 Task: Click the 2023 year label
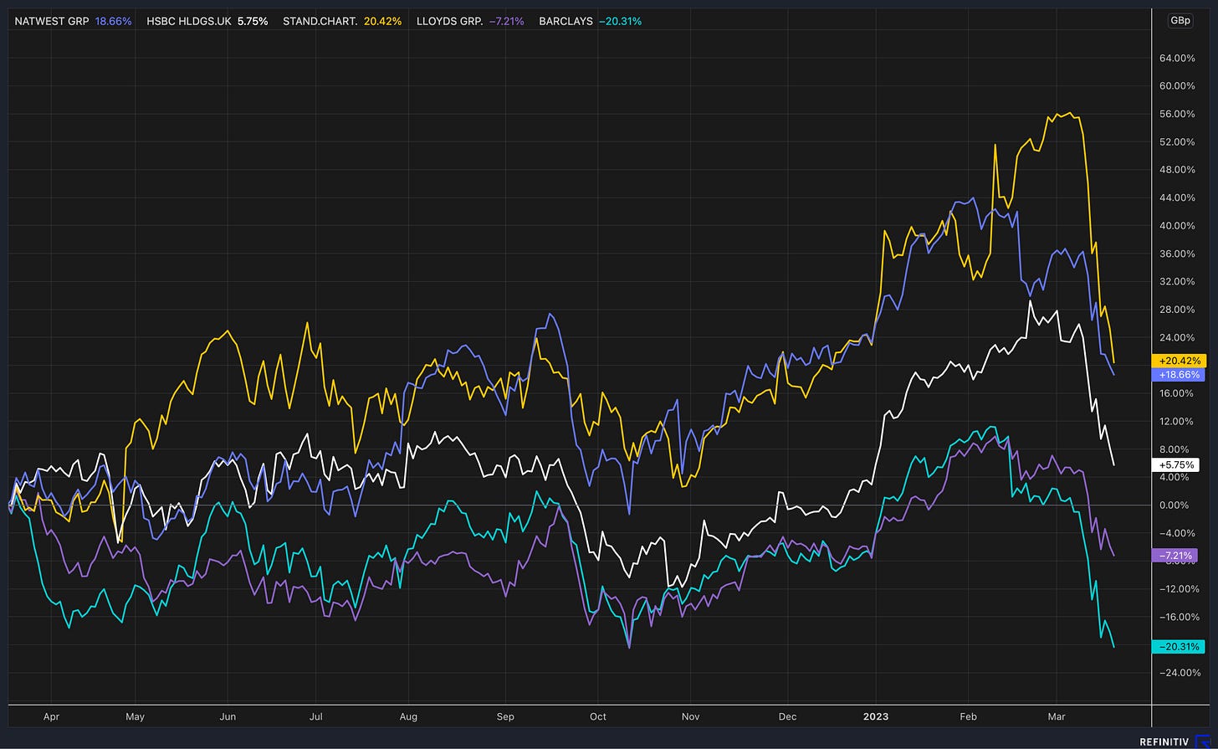pos(876,717)
